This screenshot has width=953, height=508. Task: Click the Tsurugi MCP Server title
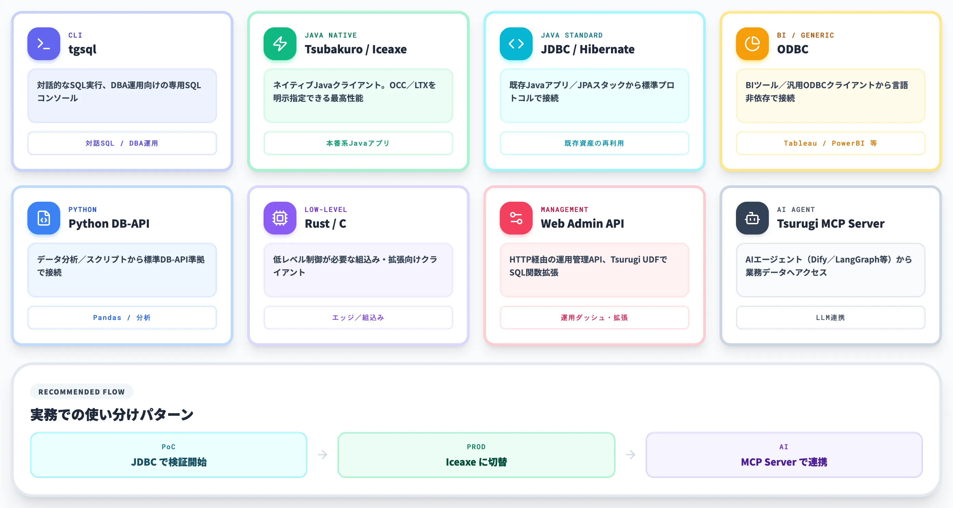click(830, 224)
